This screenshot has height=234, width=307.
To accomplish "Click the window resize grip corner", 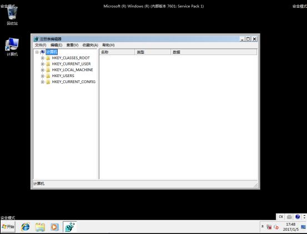I will [256, 185].
